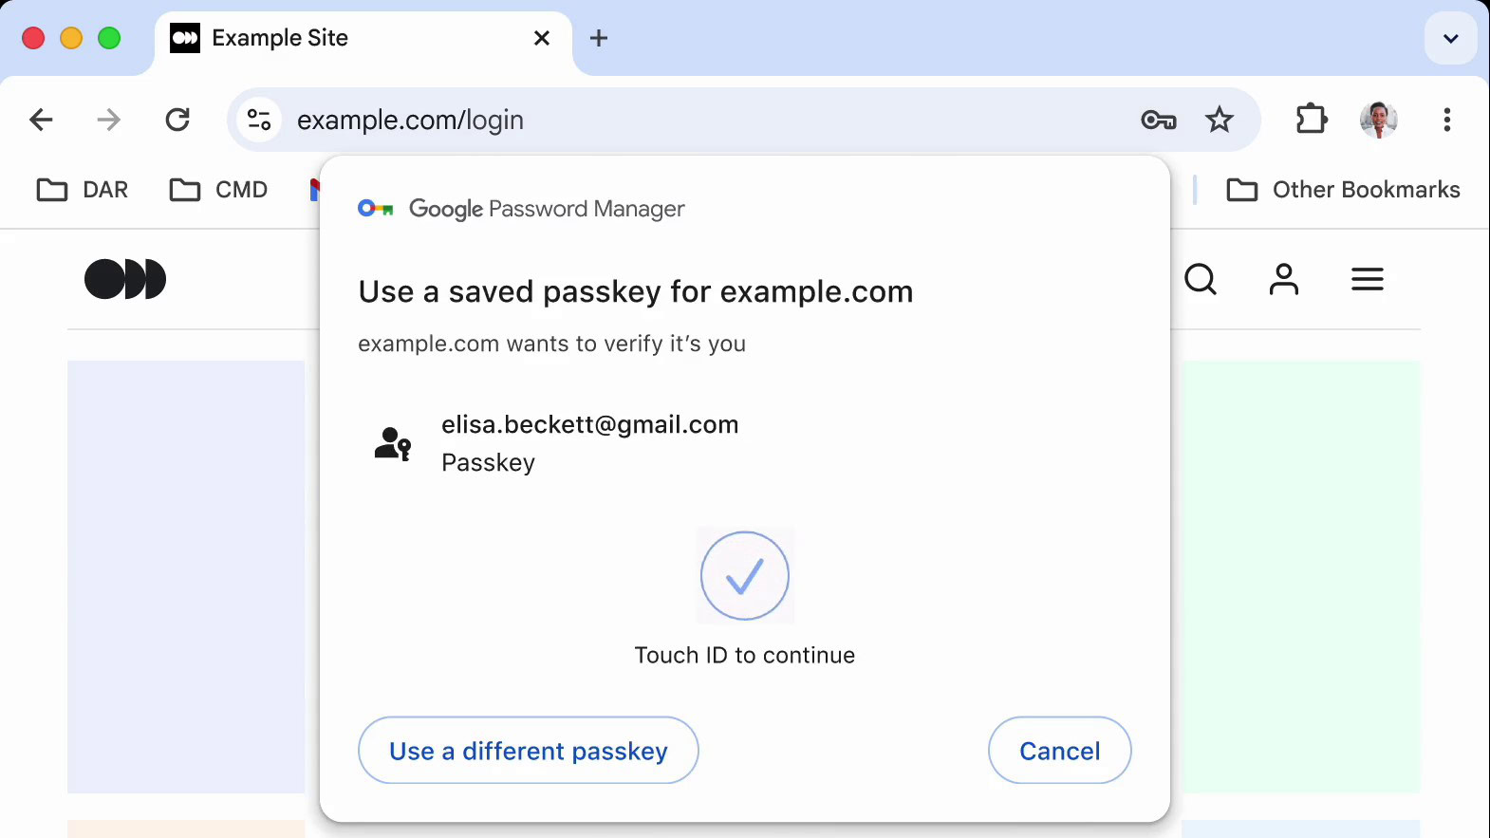The image size is (1490, 838).
Task: Click Use a different passkey button
Action: pyautogui.click(x=528, y=751)
